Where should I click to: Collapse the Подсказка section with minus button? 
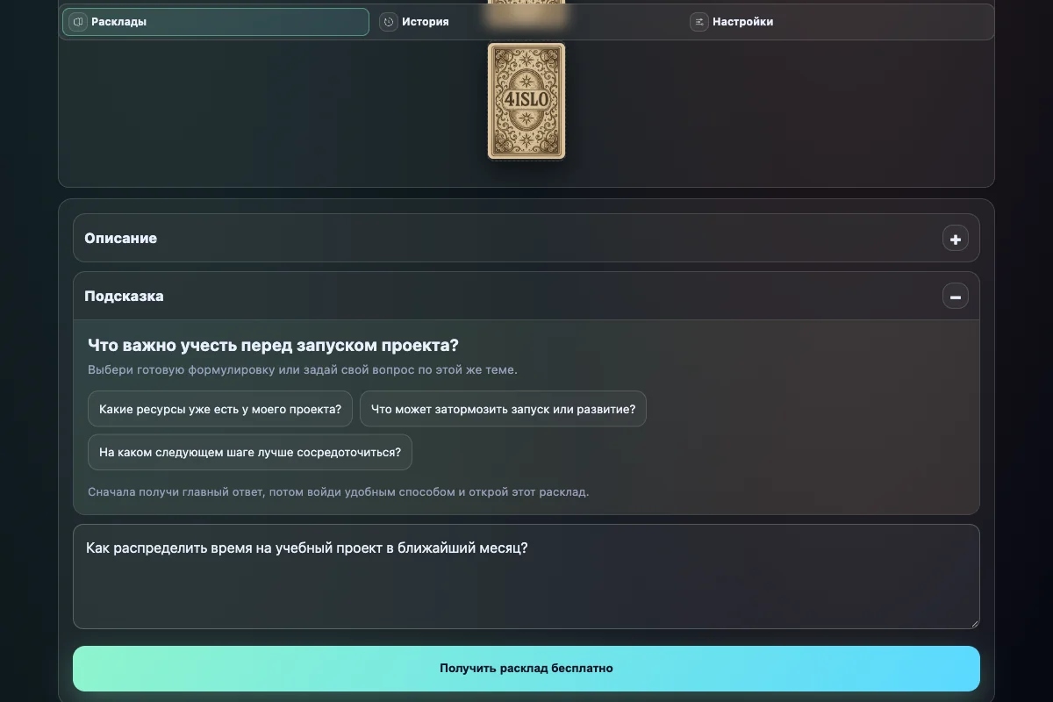point(956,297)
